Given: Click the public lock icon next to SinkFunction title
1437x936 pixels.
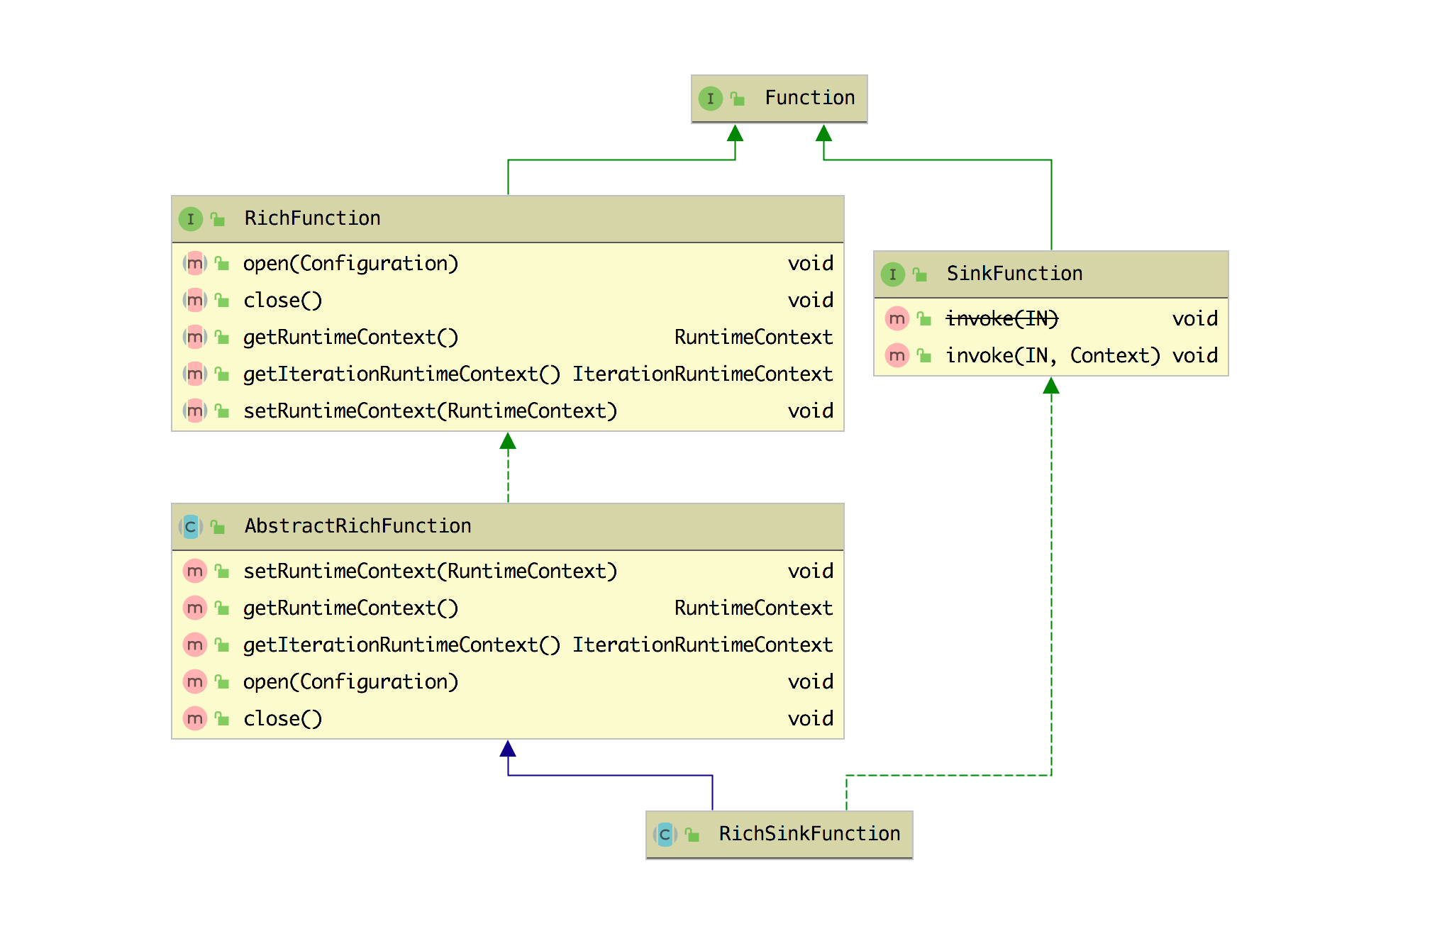Looking at the screenshot, I should coord(920,274).
